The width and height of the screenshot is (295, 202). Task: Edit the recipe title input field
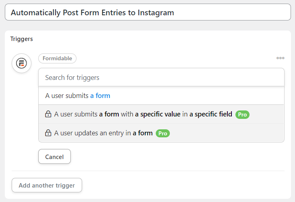coord(148,12)
